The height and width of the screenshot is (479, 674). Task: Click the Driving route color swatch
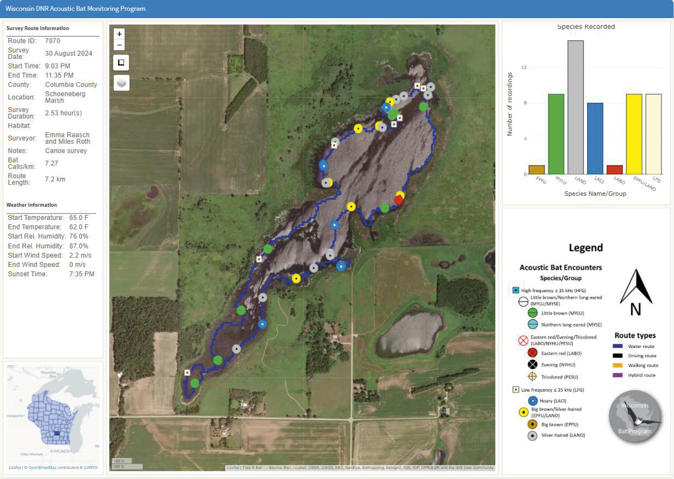tap(617, 356)
